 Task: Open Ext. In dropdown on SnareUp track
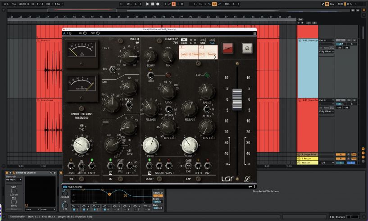[327, 41]
